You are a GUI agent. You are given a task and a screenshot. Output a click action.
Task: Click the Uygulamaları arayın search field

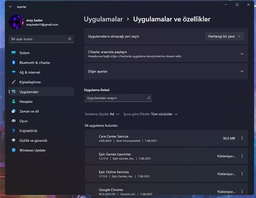point(118,98)
